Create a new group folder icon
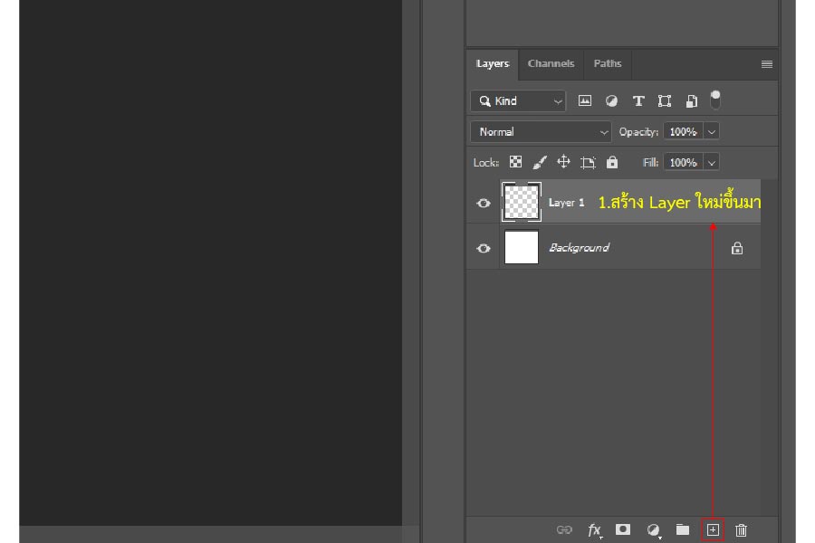Viewport: 815px width, 543px height. (683, 529)
